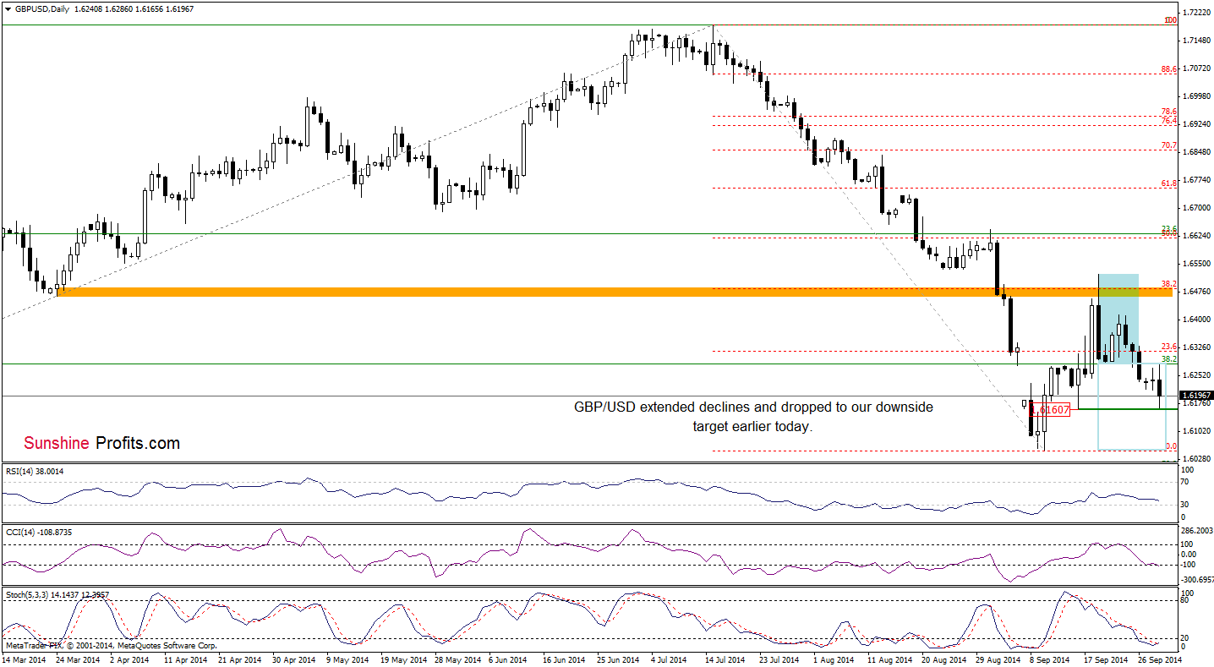Click the 1.68480 price axis value
Screen dimensions: 1214x667
pos(1198,152)
